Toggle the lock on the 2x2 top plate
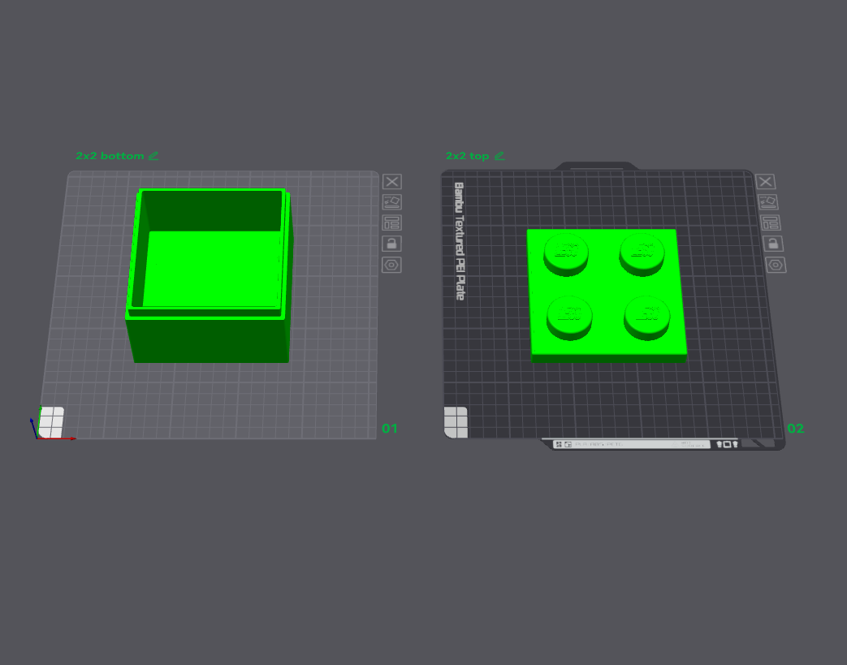Image resolution: width=847 pixels, height=665 pixels. [773, 244]
